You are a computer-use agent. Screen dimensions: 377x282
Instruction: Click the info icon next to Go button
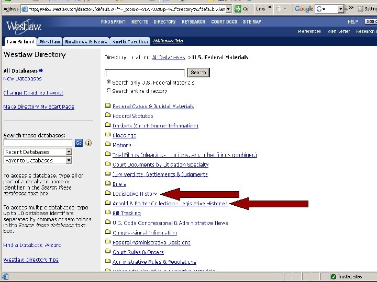(x=88, y=143)
